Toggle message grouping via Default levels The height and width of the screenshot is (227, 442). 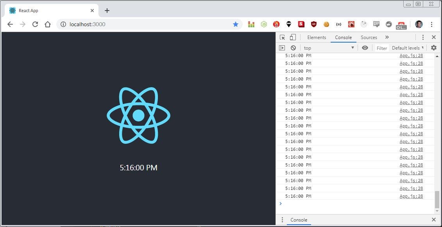(x=406, y=48)
